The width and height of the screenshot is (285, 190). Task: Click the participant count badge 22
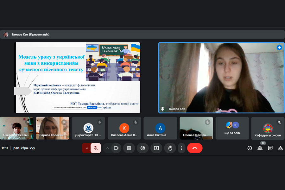click(263, 143)
